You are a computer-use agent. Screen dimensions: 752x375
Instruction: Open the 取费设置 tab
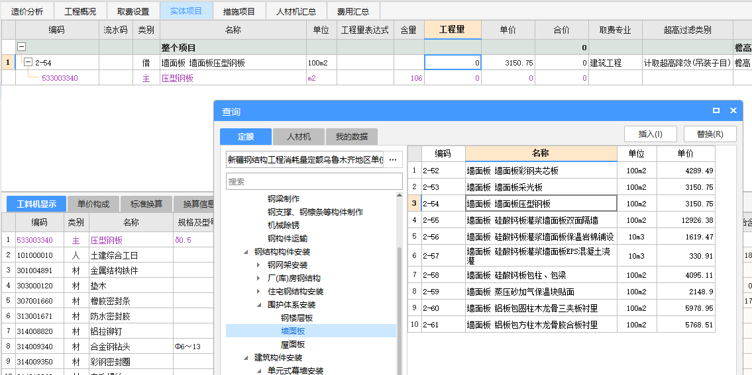point(133,11)
